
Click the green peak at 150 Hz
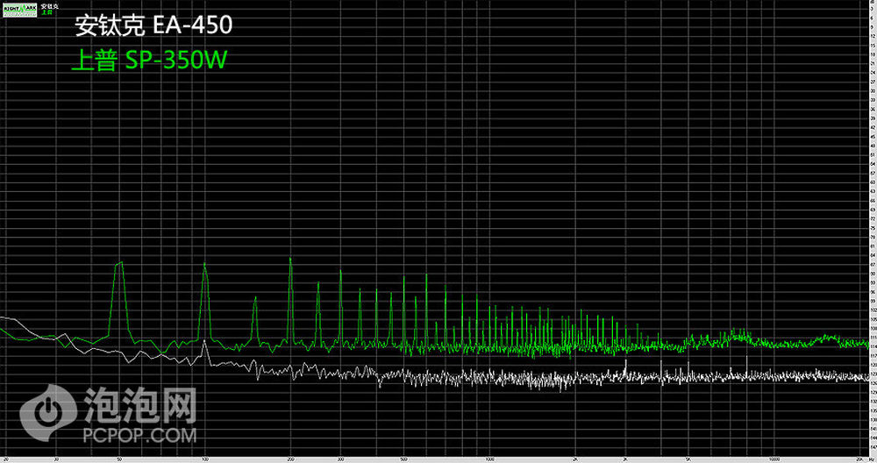coord(255,297)
